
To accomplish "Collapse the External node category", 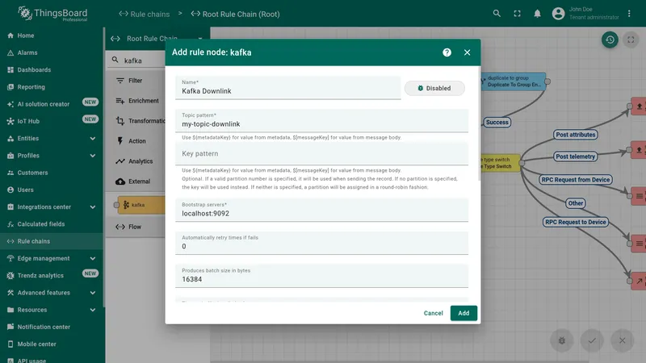I will tap(136, 181).
